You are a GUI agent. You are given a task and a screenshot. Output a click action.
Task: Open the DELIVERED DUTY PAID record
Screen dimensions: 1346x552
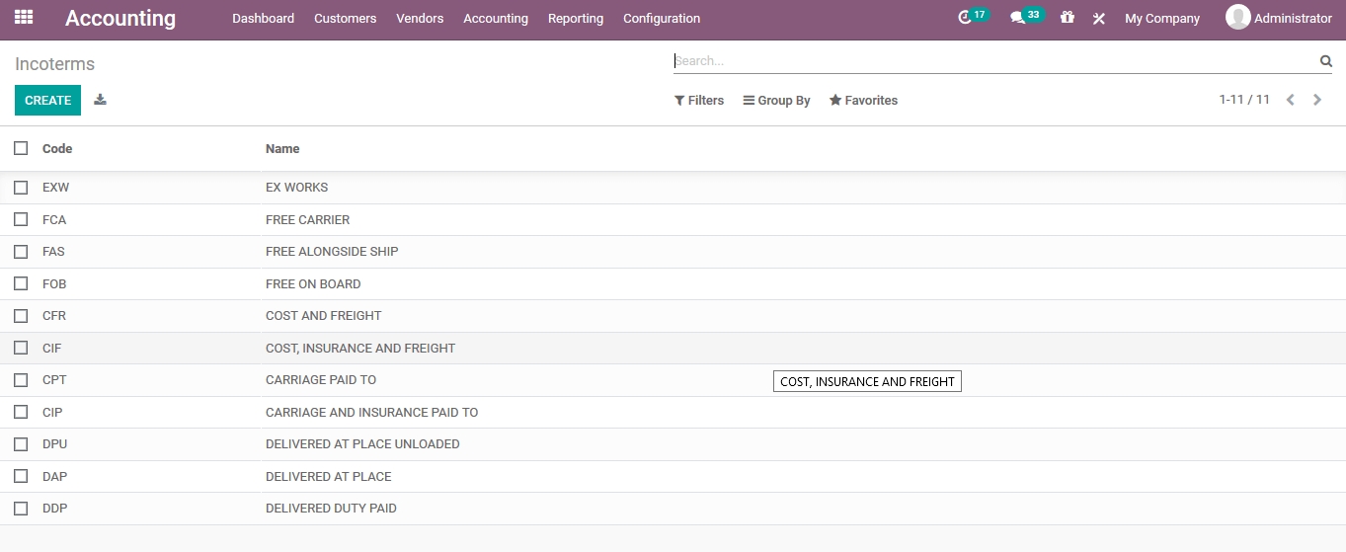click(331, 509)
